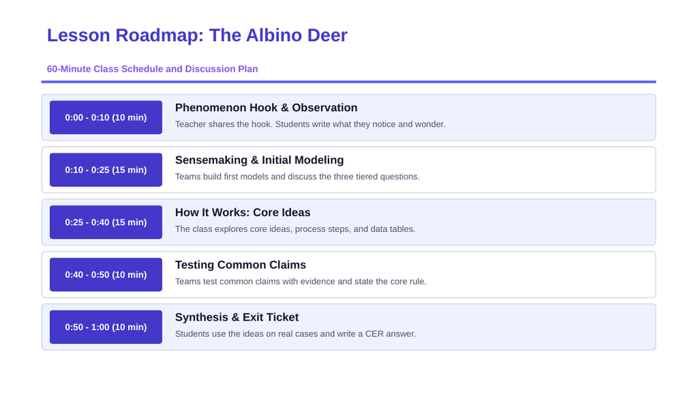This screenshot has width=698, height=393.
Task: Click the text about testing claims with evidence
Action: [301, 282]
